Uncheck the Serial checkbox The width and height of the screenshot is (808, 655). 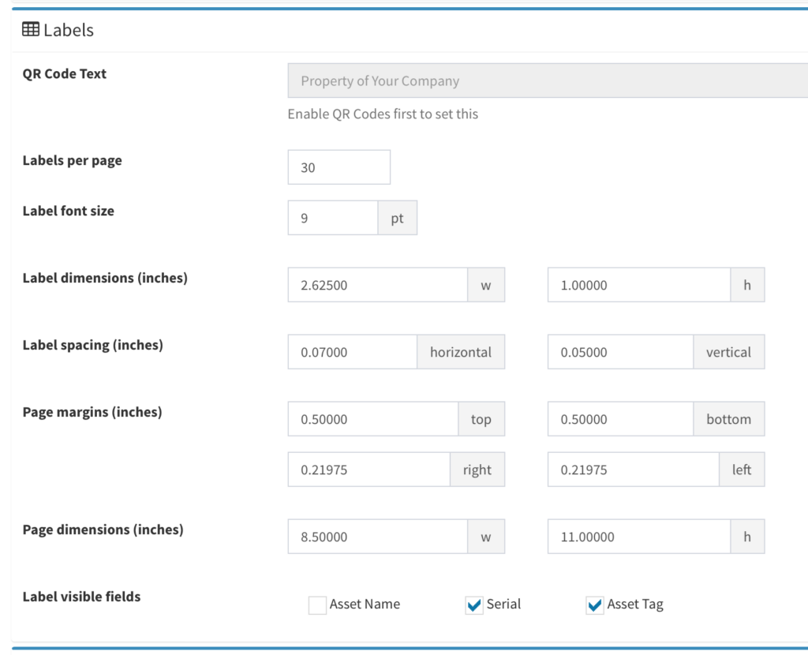pyautogui.click(x=474, y=605)
